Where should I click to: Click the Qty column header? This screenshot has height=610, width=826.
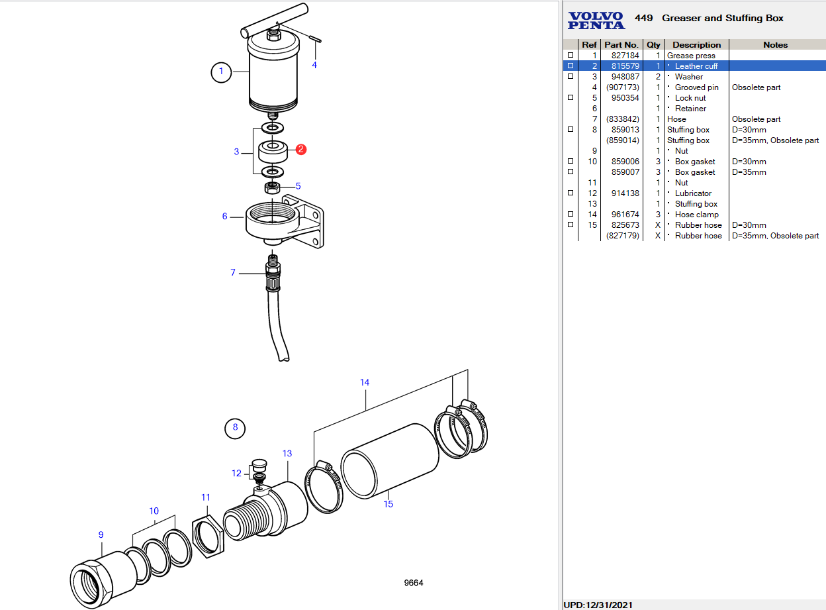653,45
